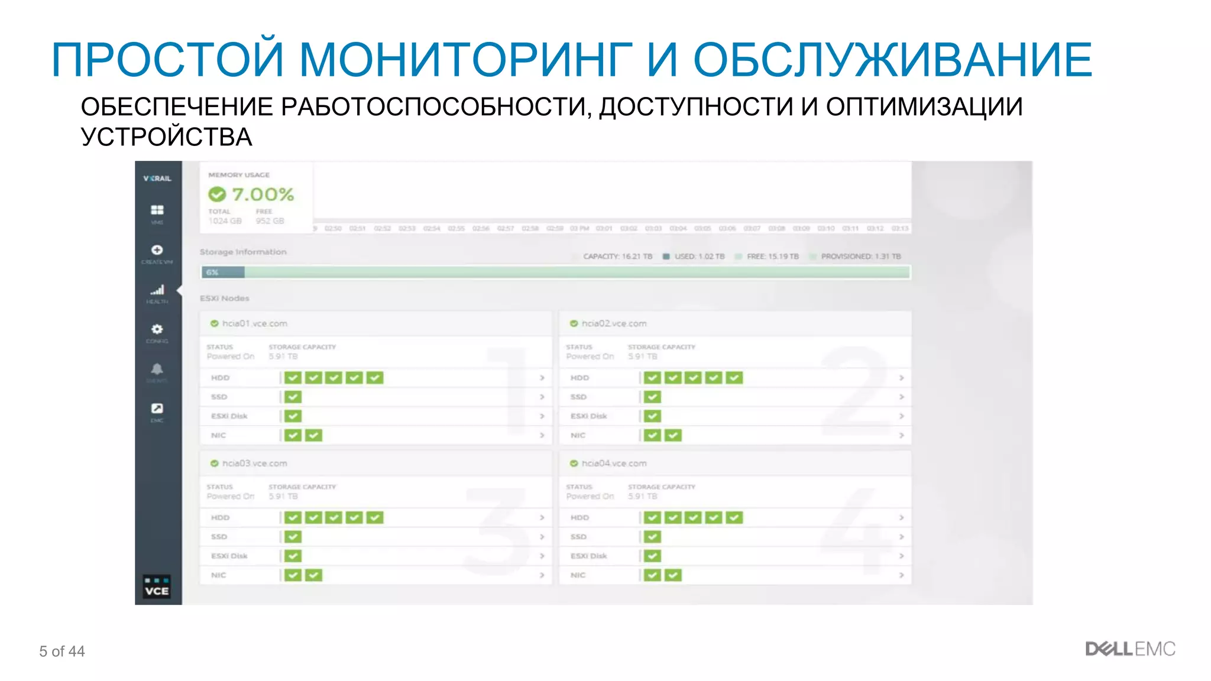This screenshot has width=1211, height=681.
Task: Click the 5 of 44 page indicator
Action: coord(62,651)
